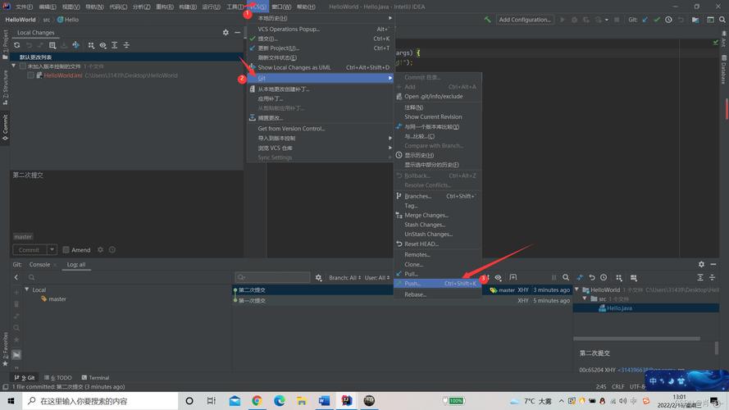Check the HelloWorld.iml file checkbox
Viewport: 729px width, 410px height.
coord(30,75)
